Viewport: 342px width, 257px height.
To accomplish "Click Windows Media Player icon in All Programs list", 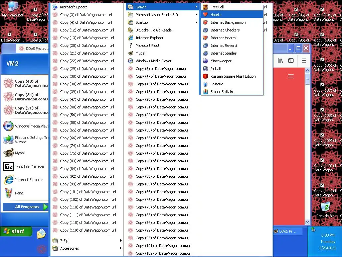I will [131, 61].
